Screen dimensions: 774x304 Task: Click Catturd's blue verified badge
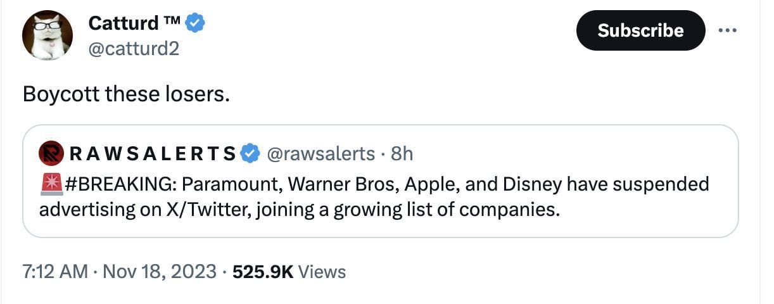196,24
